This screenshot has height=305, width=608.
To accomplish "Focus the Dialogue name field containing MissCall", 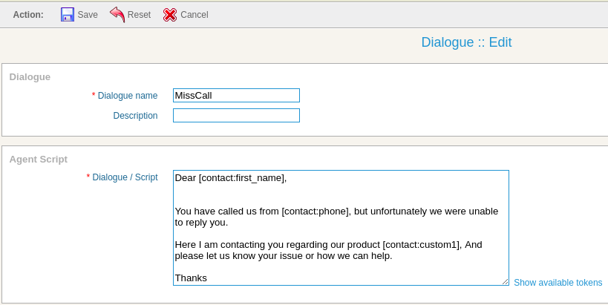I will pos(236,95).
